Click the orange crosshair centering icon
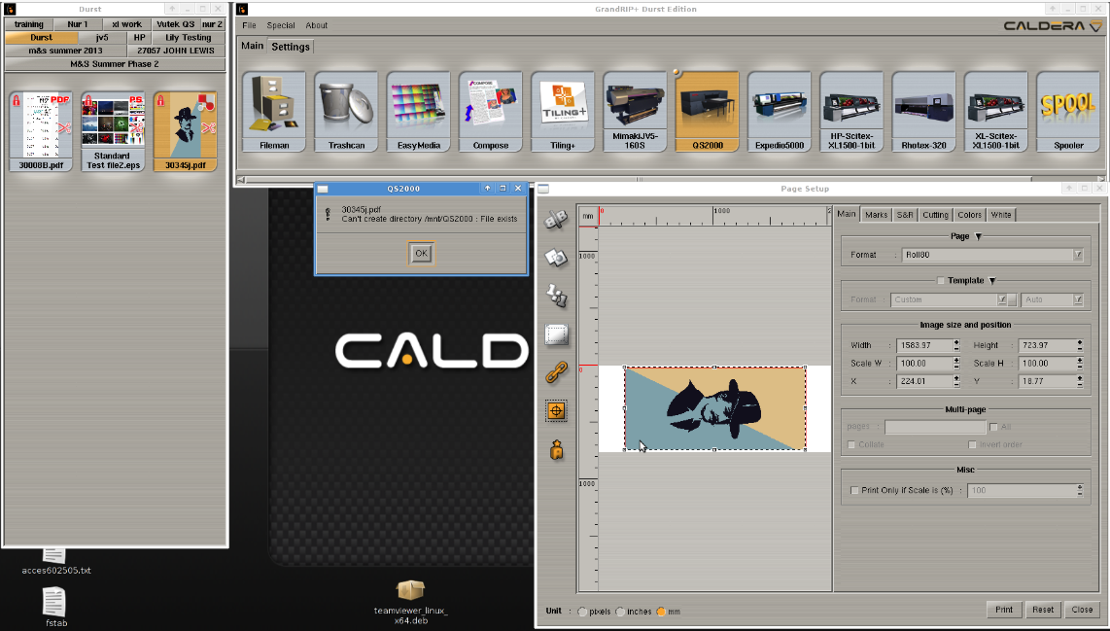The width and height of the screenshot is (1110, 631). (x=556, y=411)
